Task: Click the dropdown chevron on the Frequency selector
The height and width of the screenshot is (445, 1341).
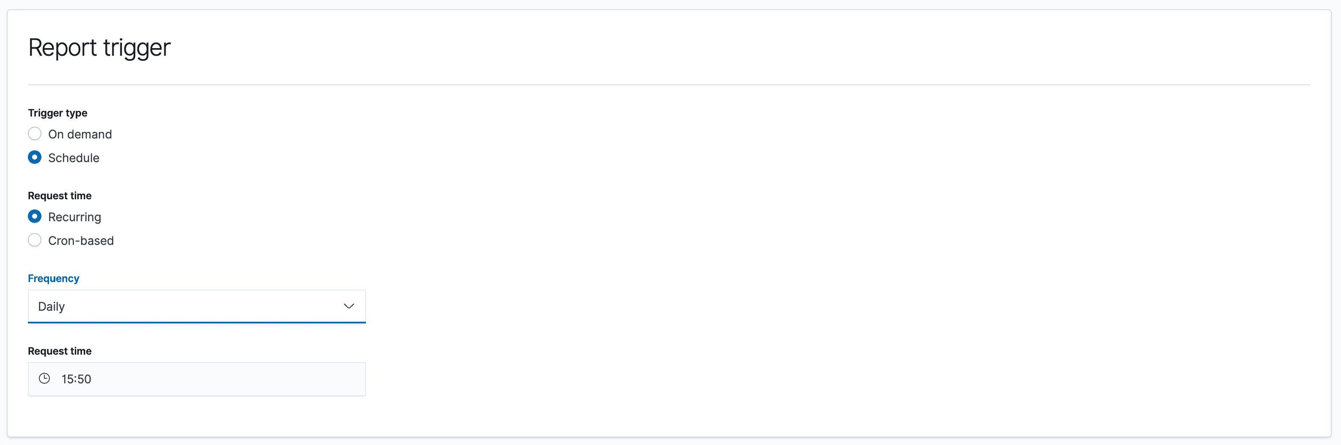Action: point(348,306)
